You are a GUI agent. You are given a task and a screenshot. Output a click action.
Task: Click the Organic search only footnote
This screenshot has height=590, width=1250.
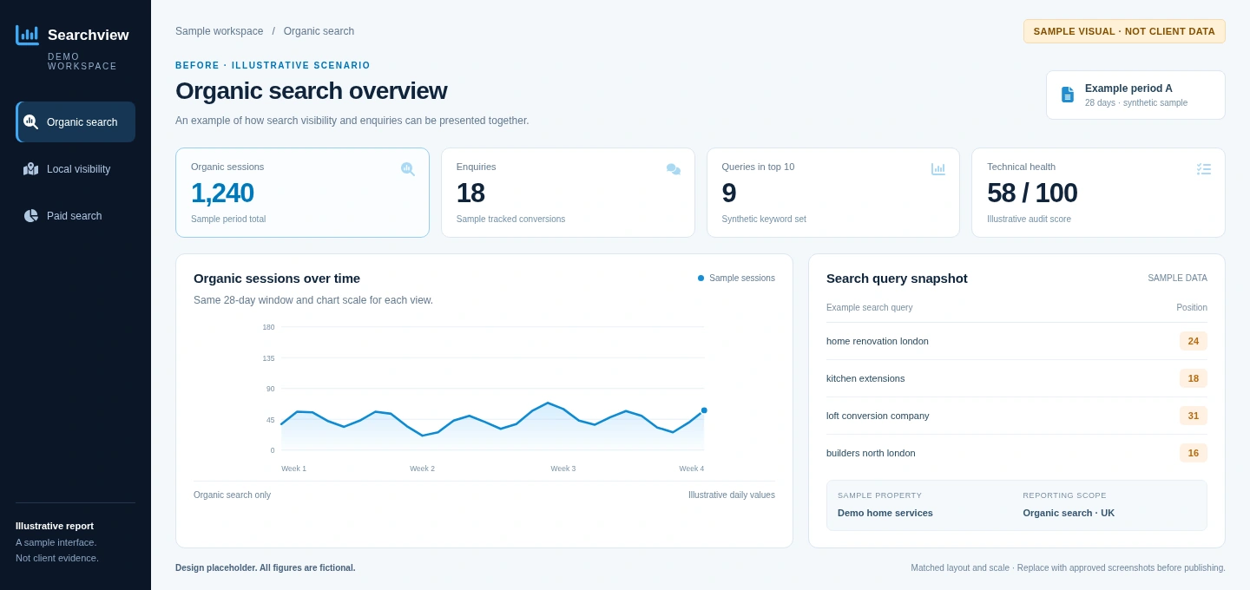232,495
